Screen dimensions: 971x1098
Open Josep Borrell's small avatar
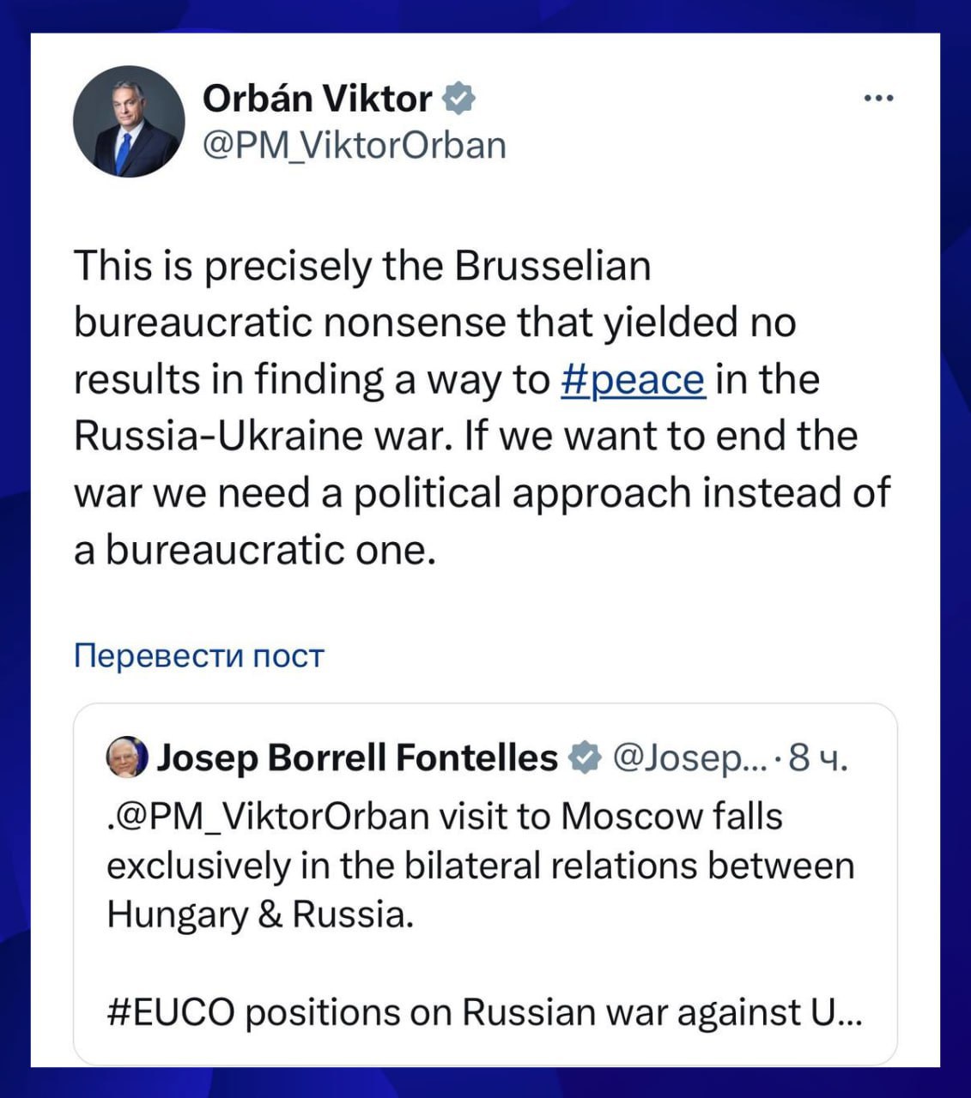[126, 757]
